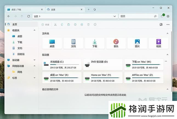Open the address bar history dropdown
Viewport: 177px width, 119px height.
[115, 16]
